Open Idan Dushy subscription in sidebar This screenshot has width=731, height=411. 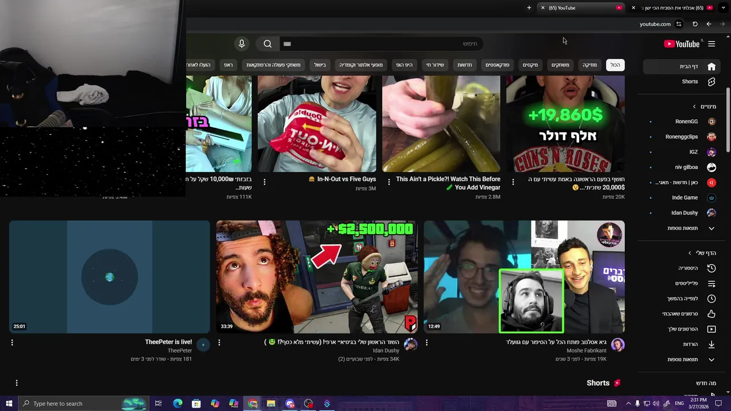point(683,213)
